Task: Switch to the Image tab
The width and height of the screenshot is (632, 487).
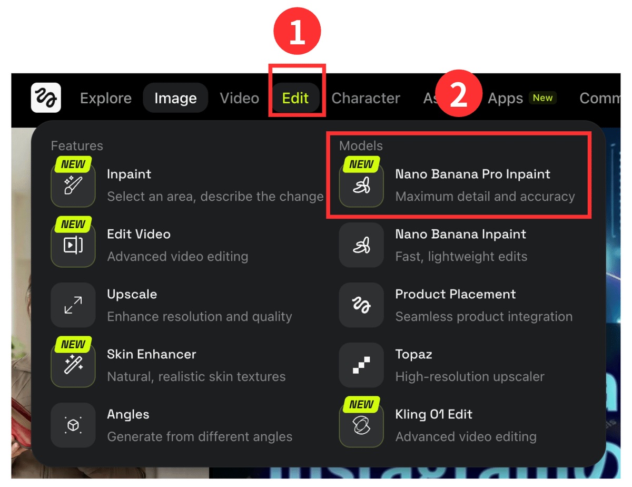Action: (x=175, y=98)
